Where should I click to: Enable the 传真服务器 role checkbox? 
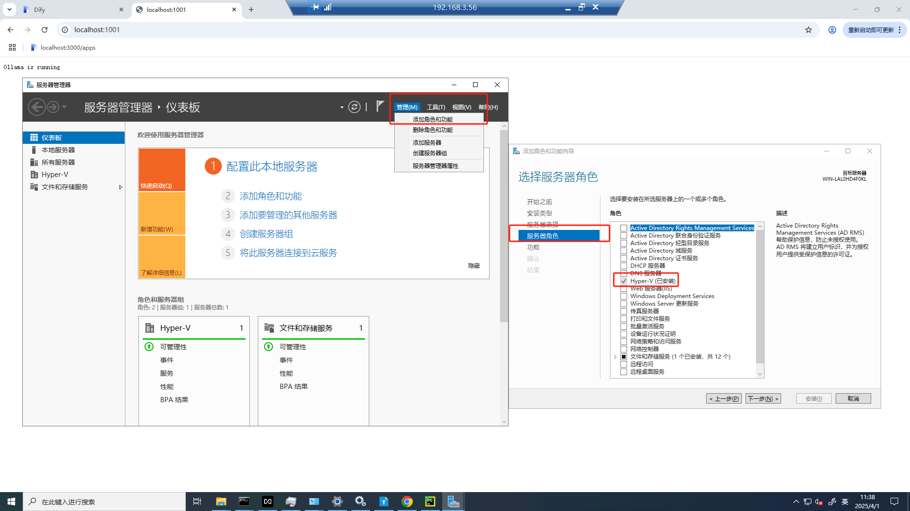point(624,311)
